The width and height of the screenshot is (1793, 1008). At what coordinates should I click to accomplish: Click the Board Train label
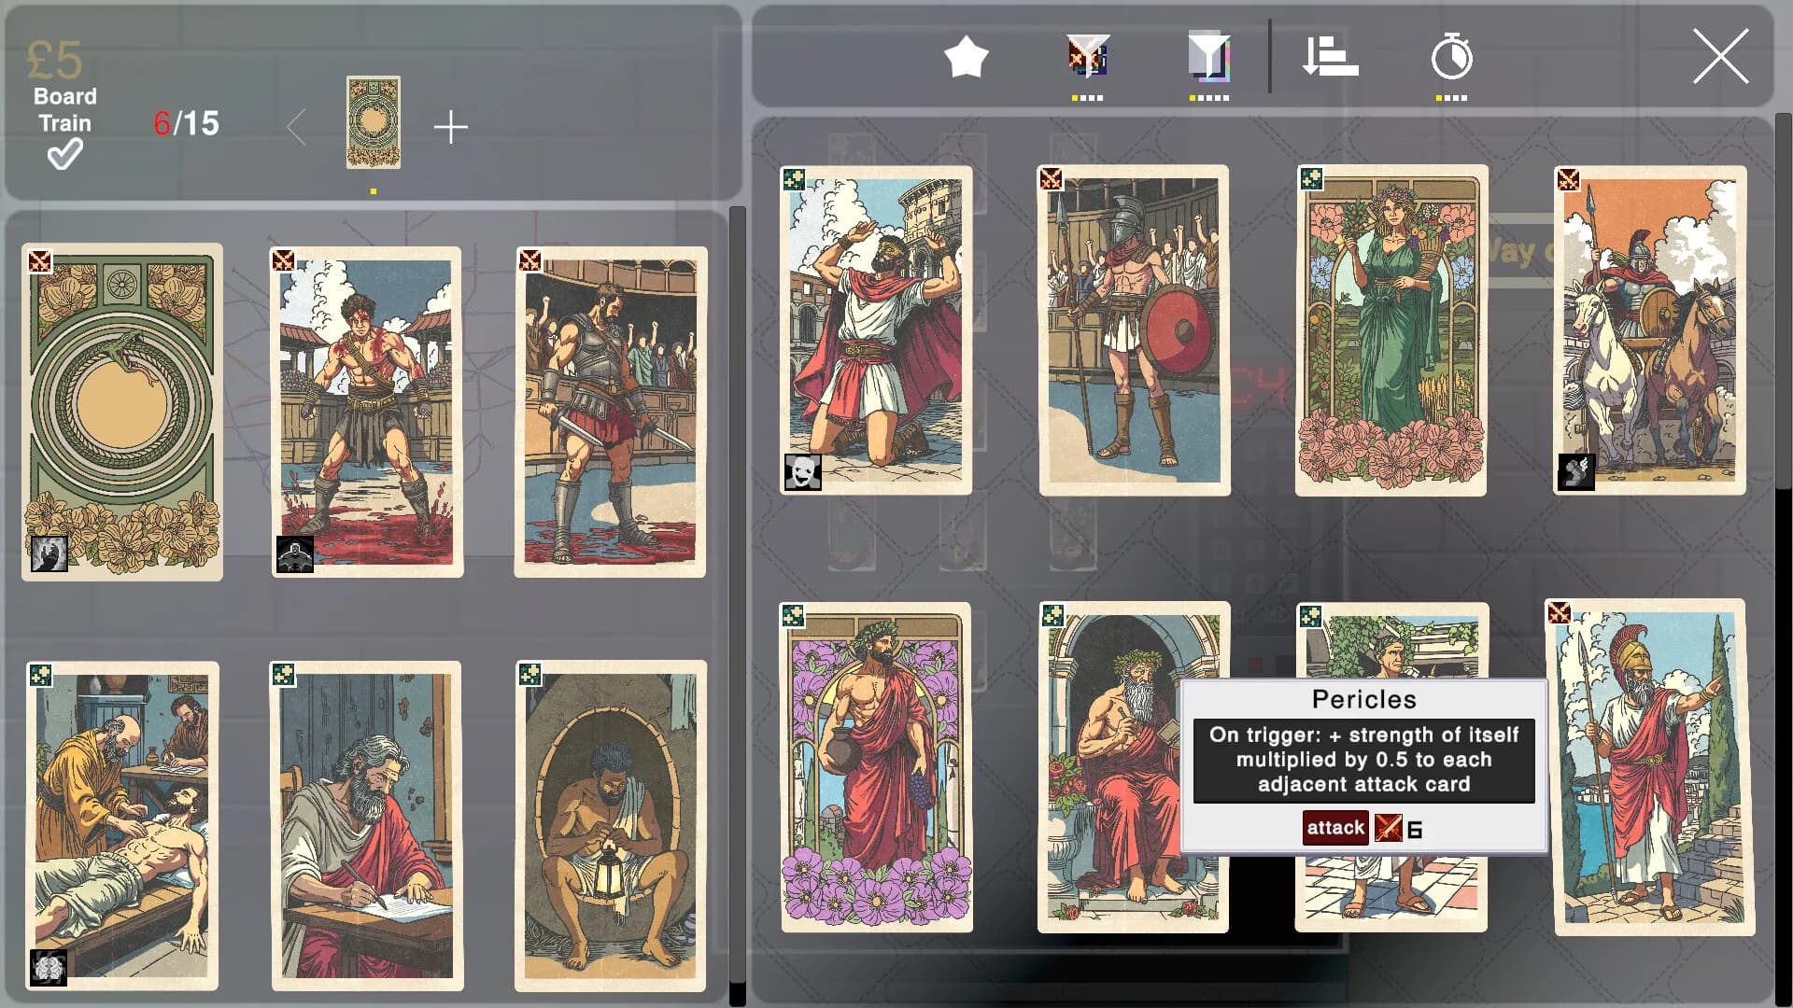coord(64,109)
